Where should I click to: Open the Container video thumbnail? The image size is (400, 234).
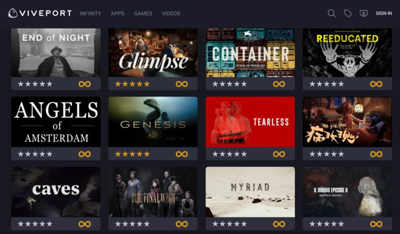250,52
